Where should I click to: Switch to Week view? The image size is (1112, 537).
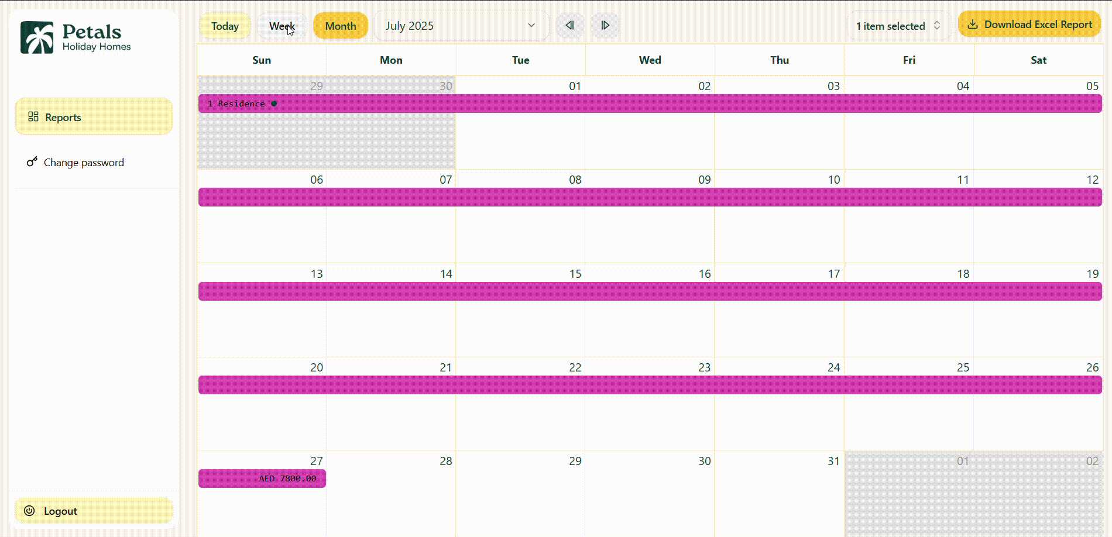click(282, 26)
